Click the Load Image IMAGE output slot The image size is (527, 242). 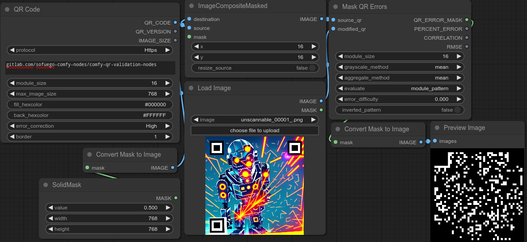(321, 101)
